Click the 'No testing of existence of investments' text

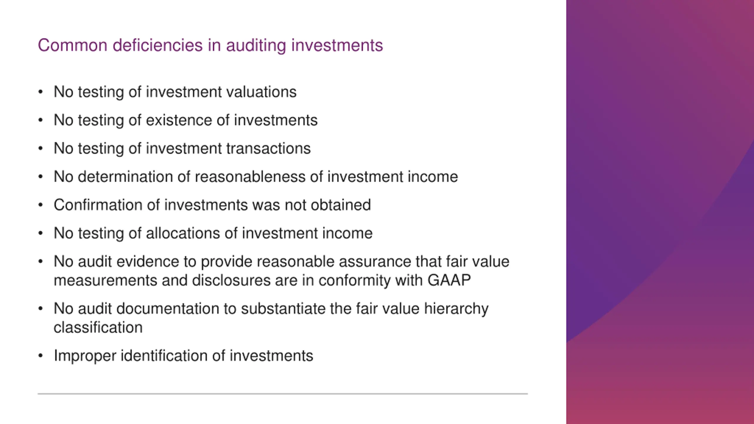pyautogui.click(x=186, y=120)
